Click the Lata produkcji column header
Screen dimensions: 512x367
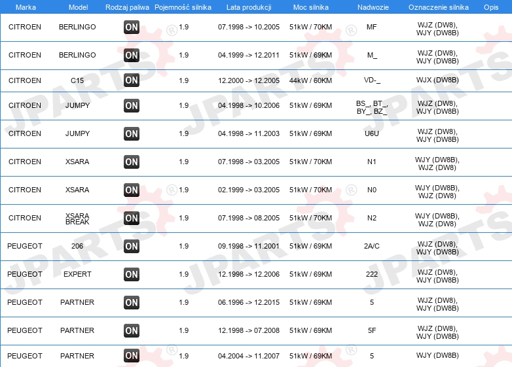pyautogui.click(x=249, y=7)
